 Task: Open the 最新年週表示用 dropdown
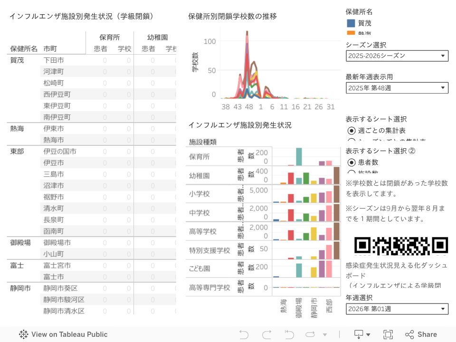[397, 88]
